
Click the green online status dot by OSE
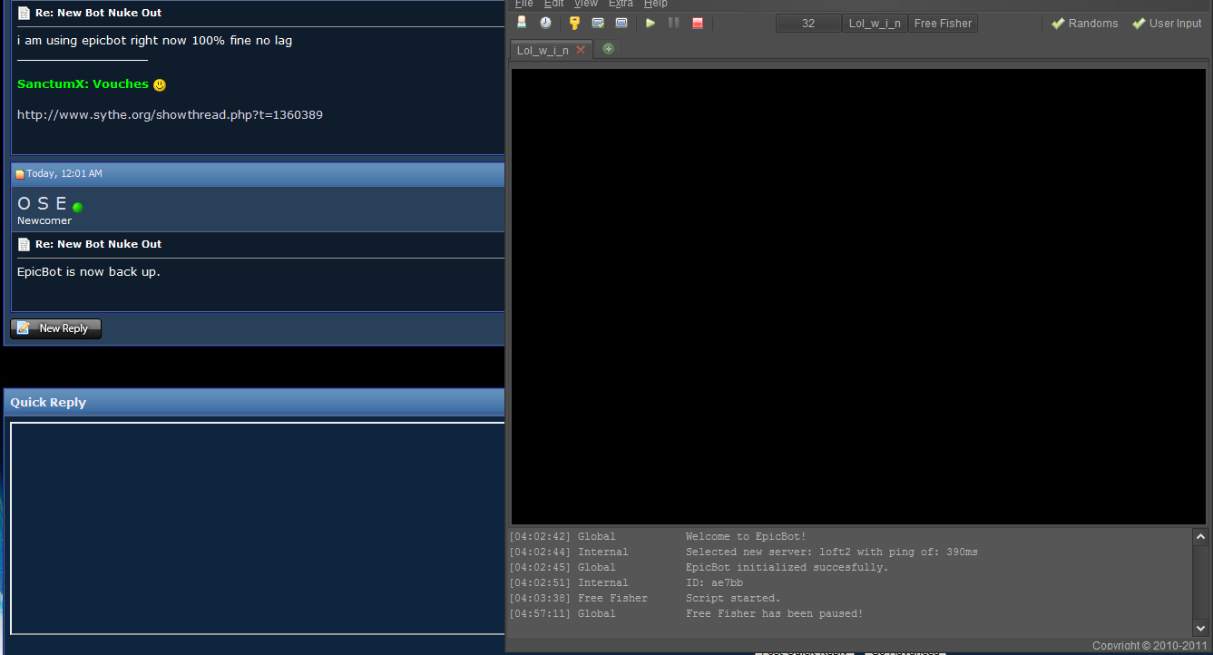tap(77, 208)
